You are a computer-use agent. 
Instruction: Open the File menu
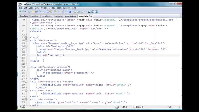tap(21, 8)
